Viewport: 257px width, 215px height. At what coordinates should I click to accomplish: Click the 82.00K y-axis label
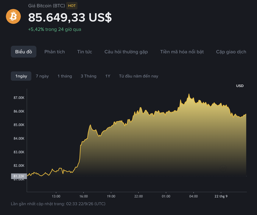tap(19, 166)
